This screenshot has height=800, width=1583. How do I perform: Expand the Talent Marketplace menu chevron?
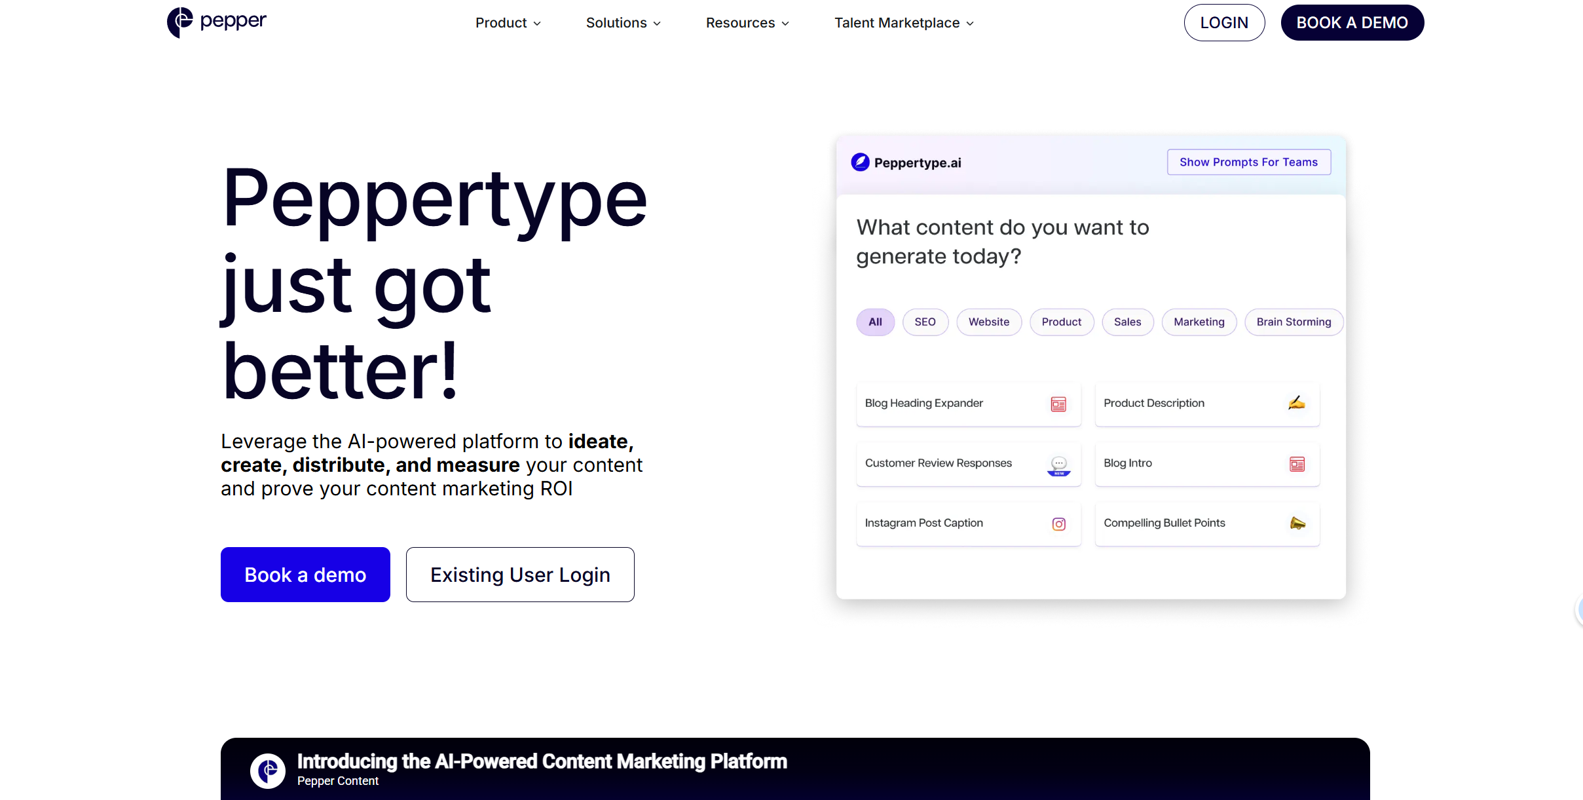(970, 24)
